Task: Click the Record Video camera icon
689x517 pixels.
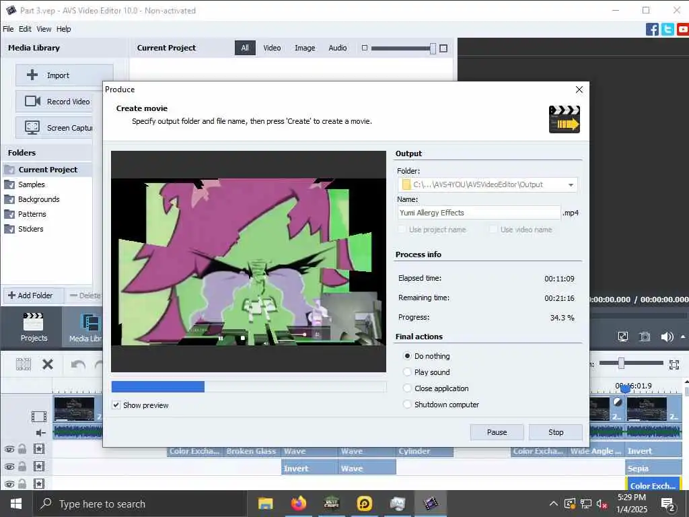Action: pos(32,101)
